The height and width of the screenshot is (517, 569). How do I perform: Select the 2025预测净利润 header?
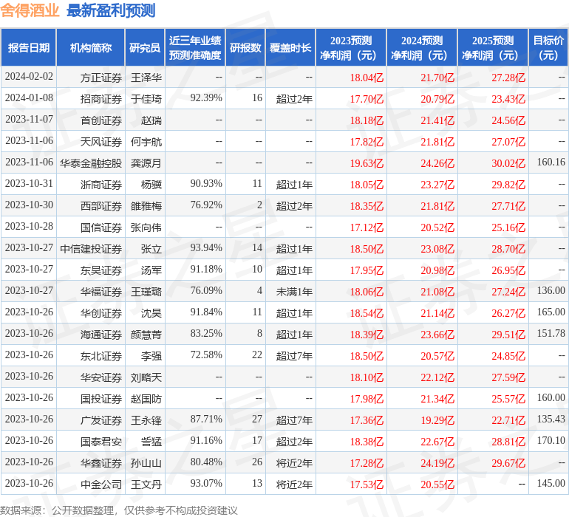coord(493,47)
